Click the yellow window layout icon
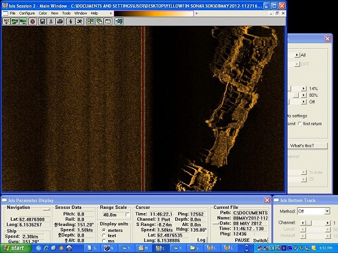 [x=108, y=22]
